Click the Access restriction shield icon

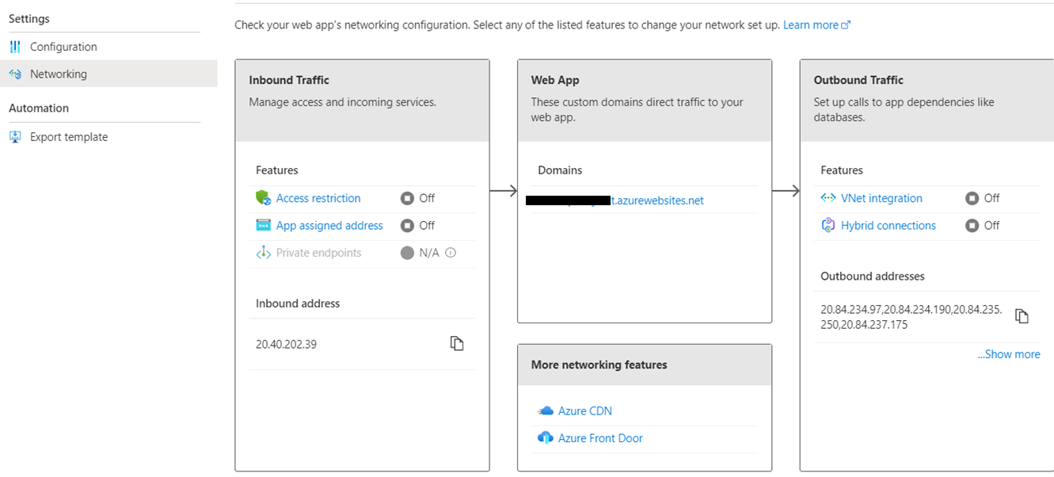coord(264,198)
